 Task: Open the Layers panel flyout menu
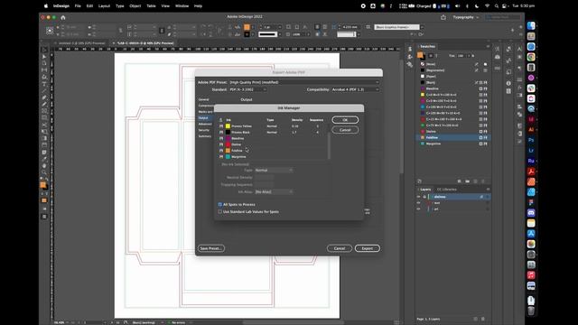pyautogui.click(x=488, y=190)
